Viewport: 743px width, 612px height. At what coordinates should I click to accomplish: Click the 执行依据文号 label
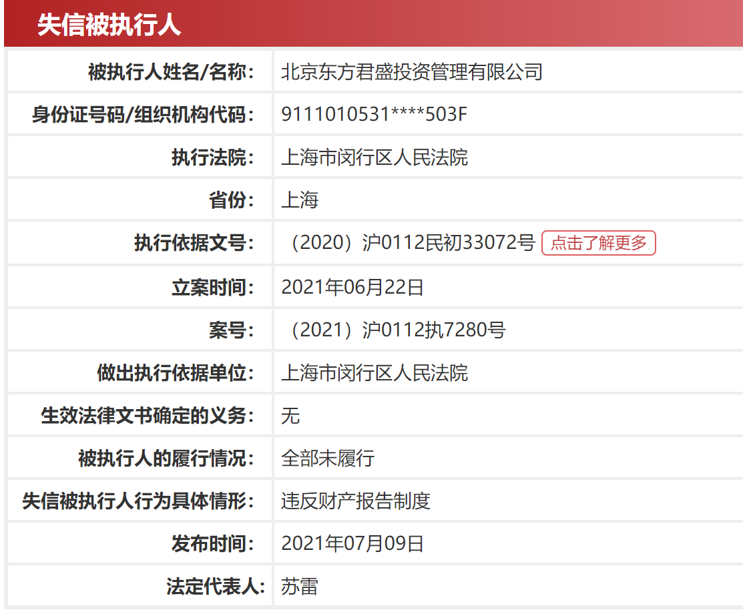[x=194, y=242]
